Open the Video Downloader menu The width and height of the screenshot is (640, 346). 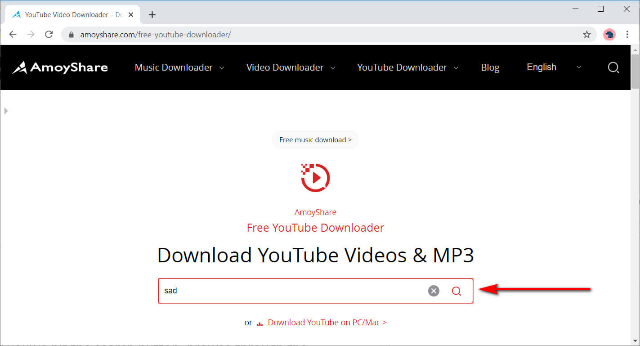[285, 67]
